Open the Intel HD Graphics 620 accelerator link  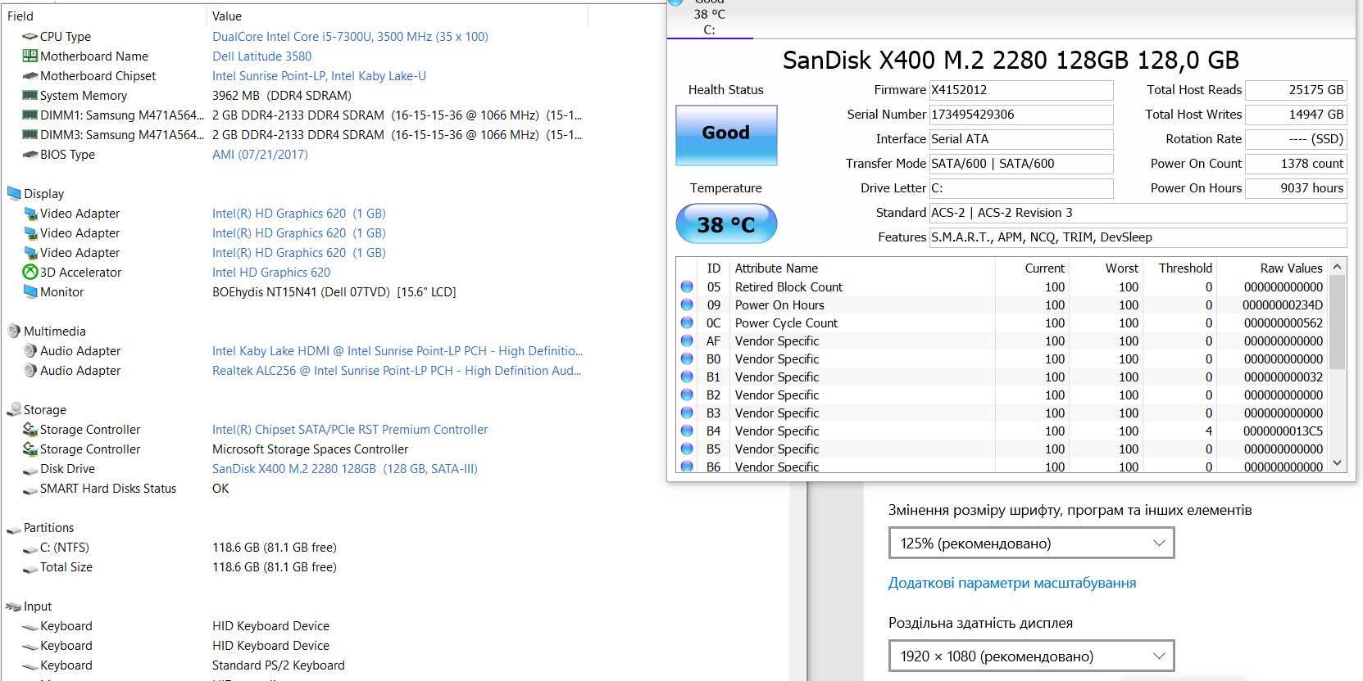coord(271,273)
